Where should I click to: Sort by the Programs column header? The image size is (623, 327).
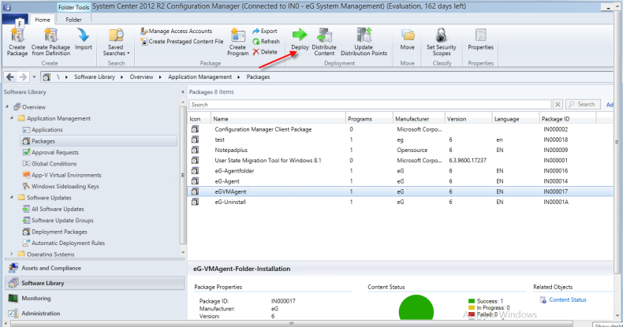point(369,119)
